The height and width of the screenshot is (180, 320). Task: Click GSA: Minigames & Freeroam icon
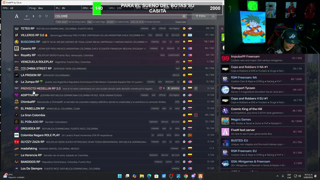point(225,163)
